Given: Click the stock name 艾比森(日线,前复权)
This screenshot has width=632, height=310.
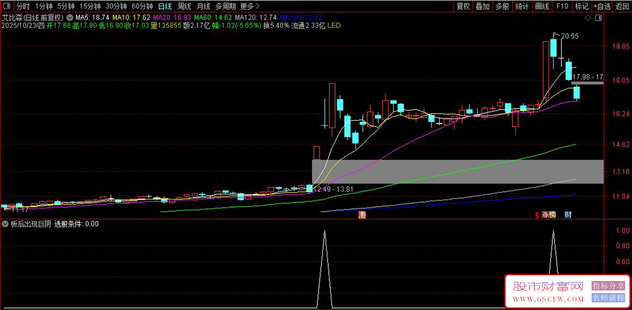Looking at the screenshot, I should pos(33,18).
